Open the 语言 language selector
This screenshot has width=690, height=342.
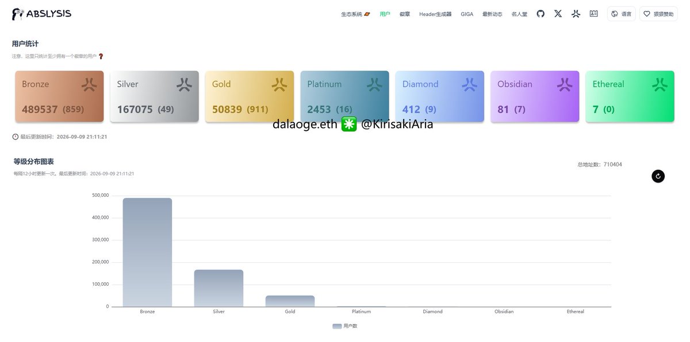[x=621, y=14]
